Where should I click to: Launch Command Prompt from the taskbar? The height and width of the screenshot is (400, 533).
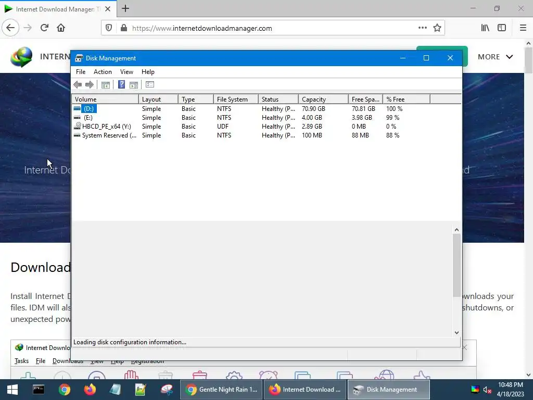pyautogui.click(x=39, y=390)
